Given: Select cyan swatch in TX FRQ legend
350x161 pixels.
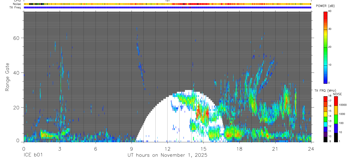Looking at the screenshot, I should pos(326,124).
